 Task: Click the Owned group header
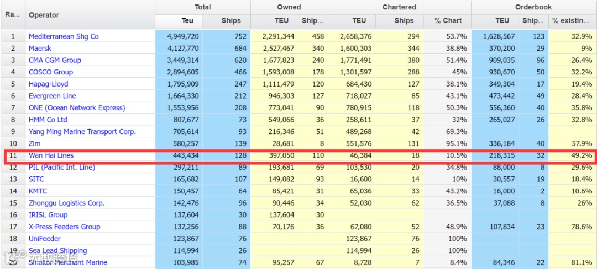tap(289, 7)
